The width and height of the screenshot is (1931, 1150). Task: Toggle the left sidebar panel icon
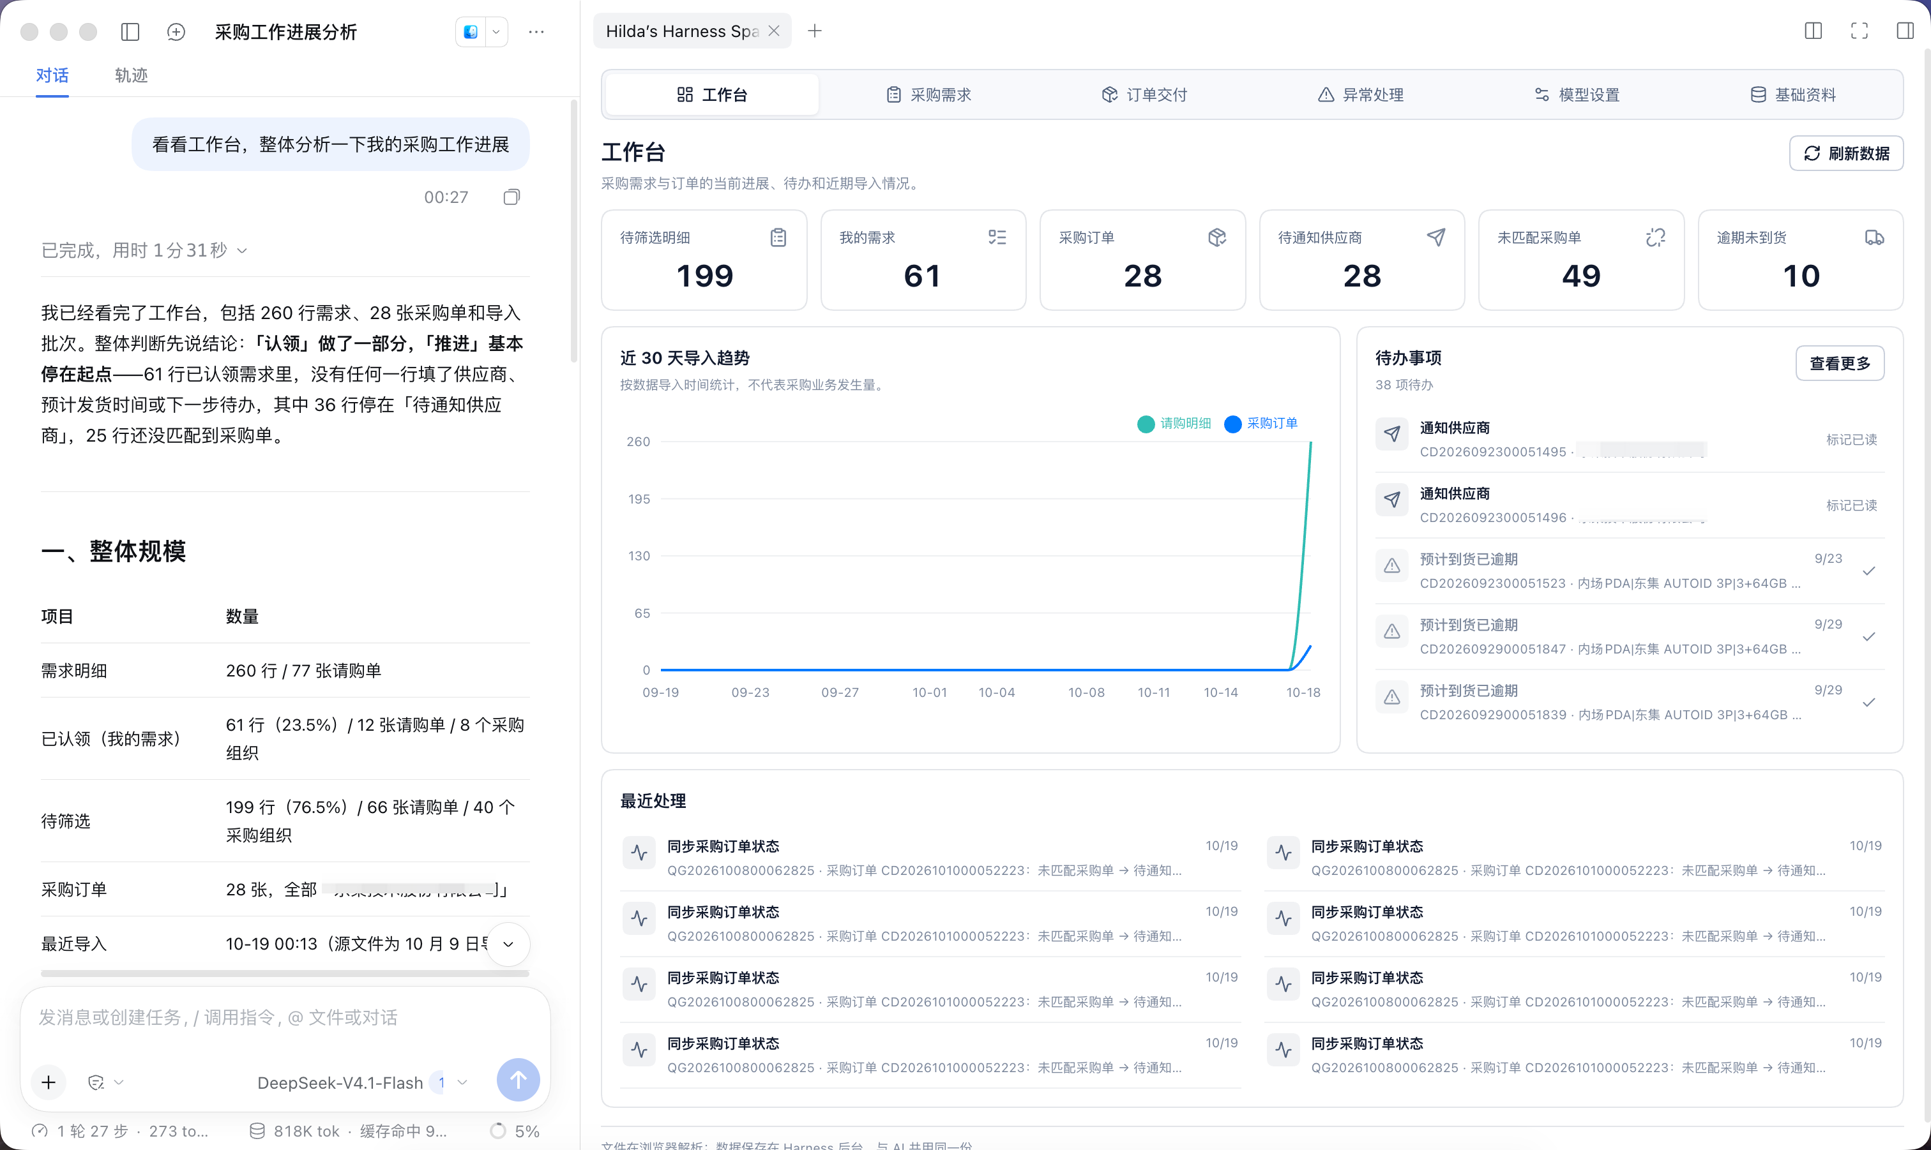click(130, 32)
